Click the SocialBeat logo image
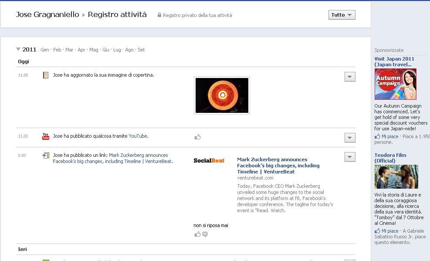The image size is (430, 261). 209,161
